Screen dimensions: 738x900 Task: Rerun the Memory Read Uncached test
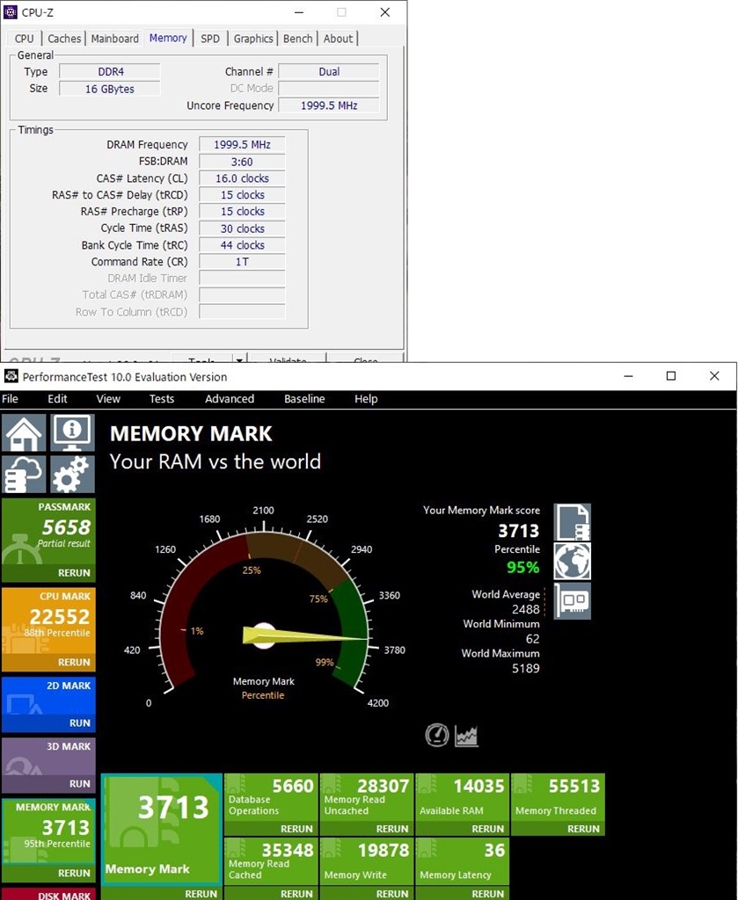[x=392, y=829]
